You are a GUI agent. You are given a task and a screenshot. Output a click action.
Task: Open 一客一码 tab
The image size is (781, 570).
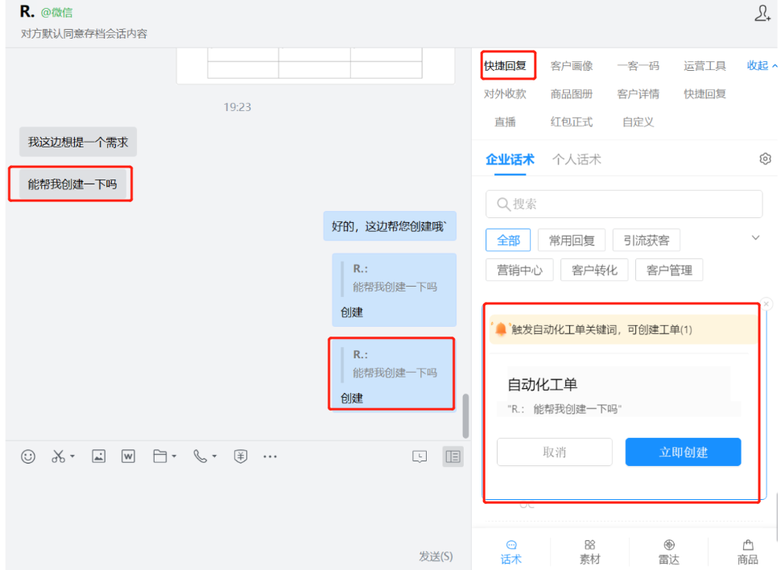click(x=638, y=66)
